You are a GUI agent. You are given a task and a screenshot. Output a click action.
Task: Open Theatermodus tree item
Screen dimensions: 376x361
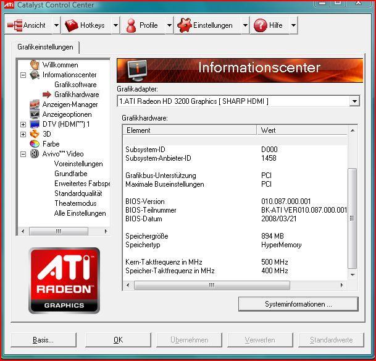(x=75, y=203)
